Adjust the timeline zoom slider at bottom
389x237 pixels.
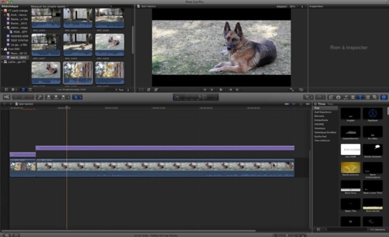point(287,235)
